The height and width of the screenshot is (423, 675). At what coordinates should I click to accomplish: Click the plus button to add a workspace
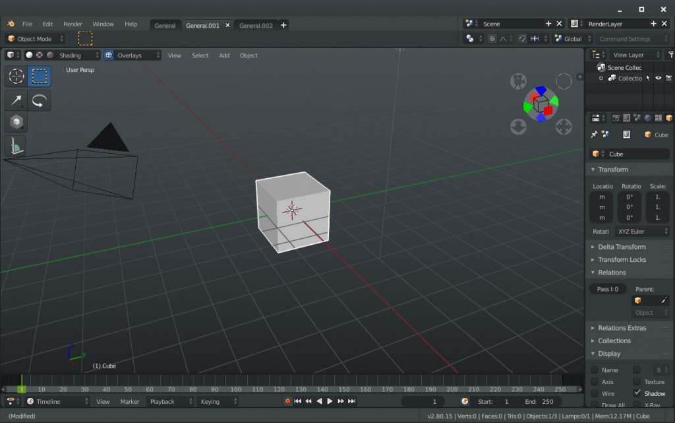pyautogui.click(x=283, y=24)
